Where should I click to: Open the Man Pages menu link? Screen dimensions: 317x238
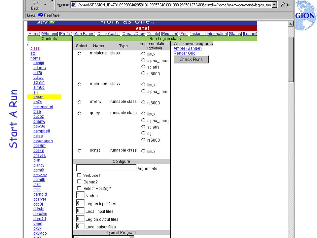click(84, 34)
